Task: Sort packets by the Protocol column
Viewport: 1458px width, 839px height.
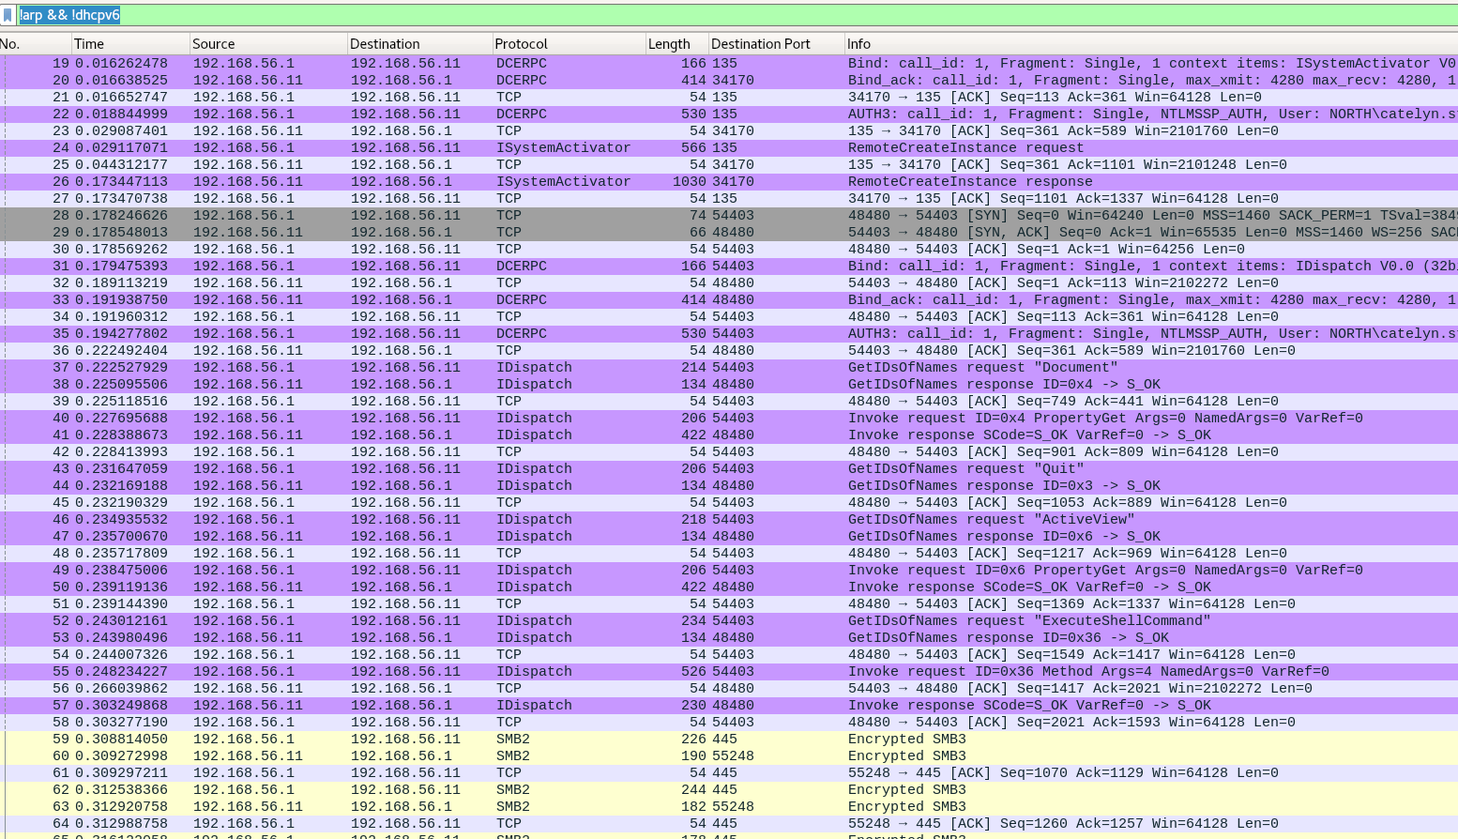Action: [521, 43]
